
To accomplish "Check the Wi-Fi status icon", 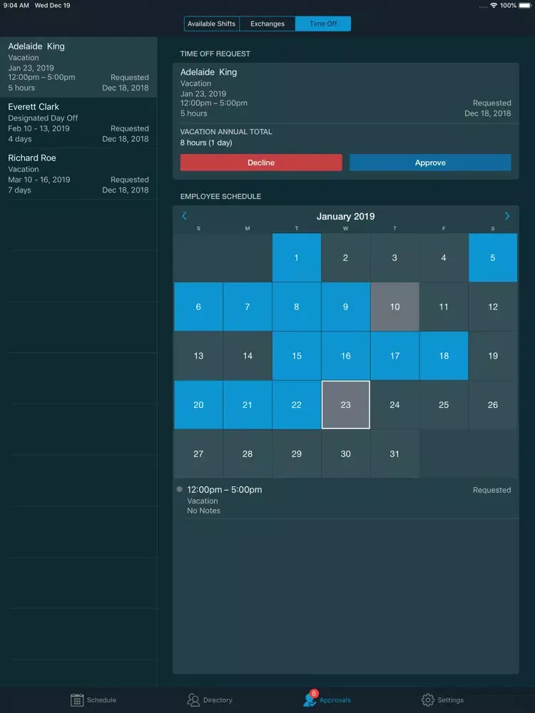I will click(x=494, y=6).
